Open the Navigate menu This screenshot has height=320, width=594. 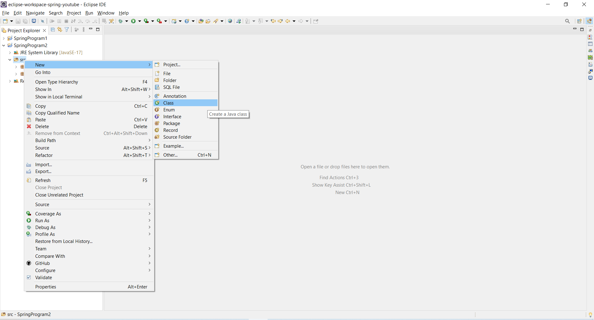click(35, 13)
